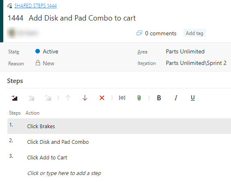Screen dimensions: 231x182
Task: Toggle Italic formatting
Action: pos(176,98)
